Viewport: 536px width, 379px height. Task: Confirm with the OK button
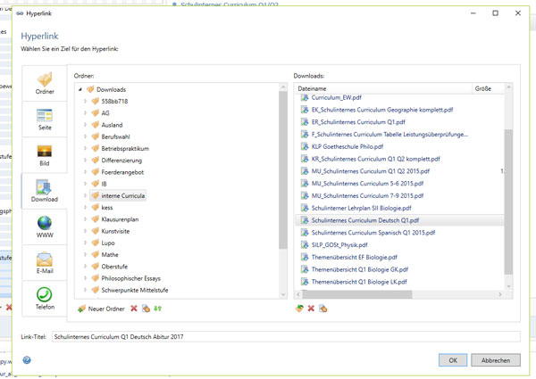[453, 360]
